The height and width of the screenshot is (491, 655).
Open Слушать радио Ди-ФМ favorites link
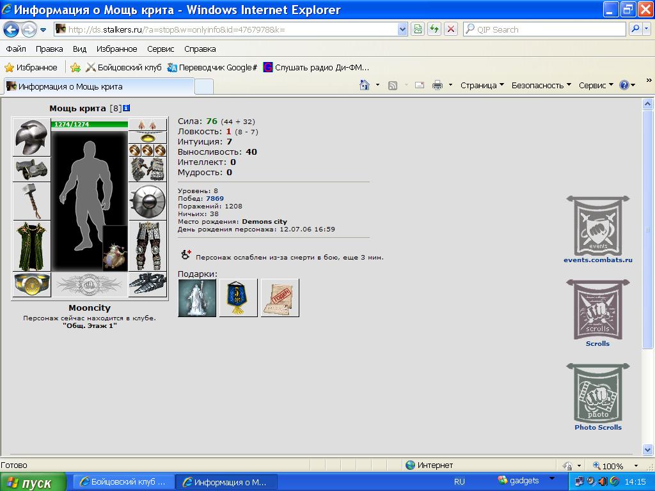(x=316, y=67)
